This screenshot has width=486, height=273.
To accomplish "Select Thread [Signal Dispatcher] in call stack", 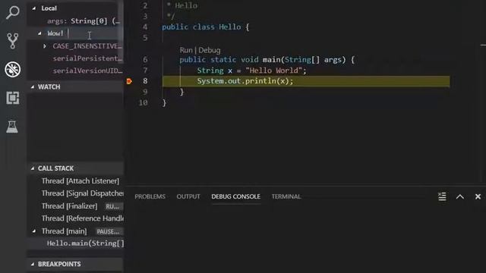I will click(76, 193).
